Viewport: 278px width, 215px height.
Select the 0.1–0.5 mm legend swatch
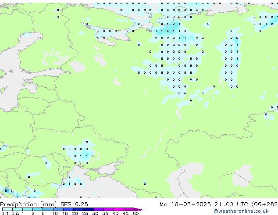click(x=7, y=209)
